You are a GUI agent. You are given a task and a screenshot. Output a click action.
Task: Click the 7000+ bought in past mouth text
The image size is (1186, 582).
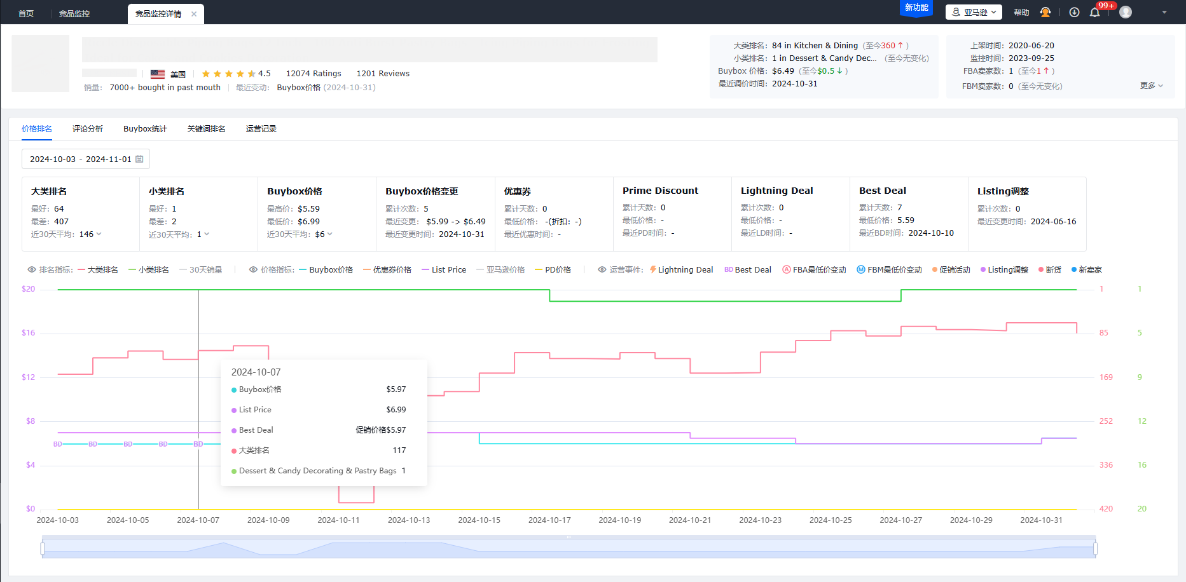pos(165,87)
